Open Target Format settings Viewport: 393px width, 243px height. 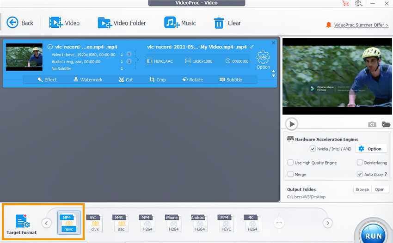pyautogui.click(x=22, y=224)
